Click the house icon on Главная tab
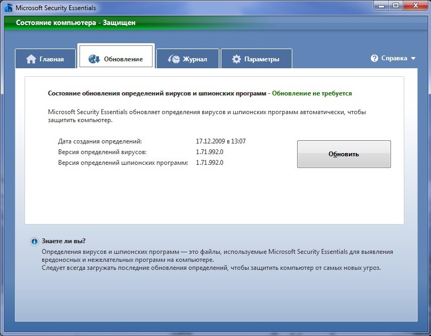The height and width of the screenshot is (336, 431). coord(31,59)
